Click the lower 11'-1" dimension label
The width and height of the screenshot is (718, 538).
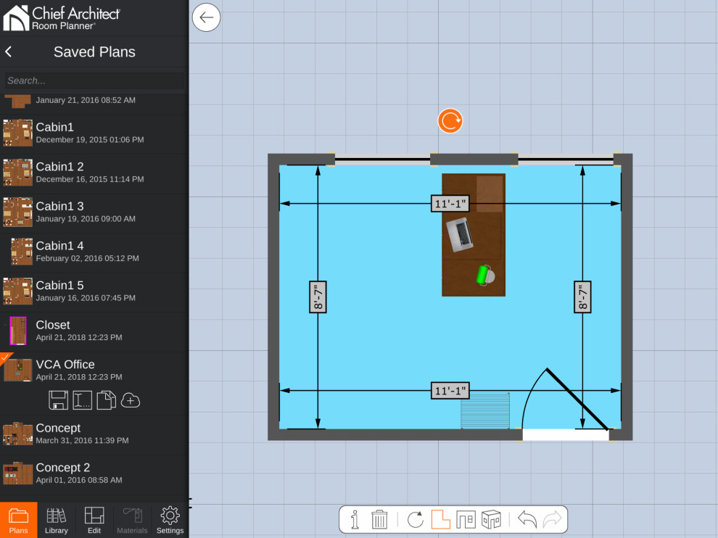pyautogui.click(x=450, y=391)
